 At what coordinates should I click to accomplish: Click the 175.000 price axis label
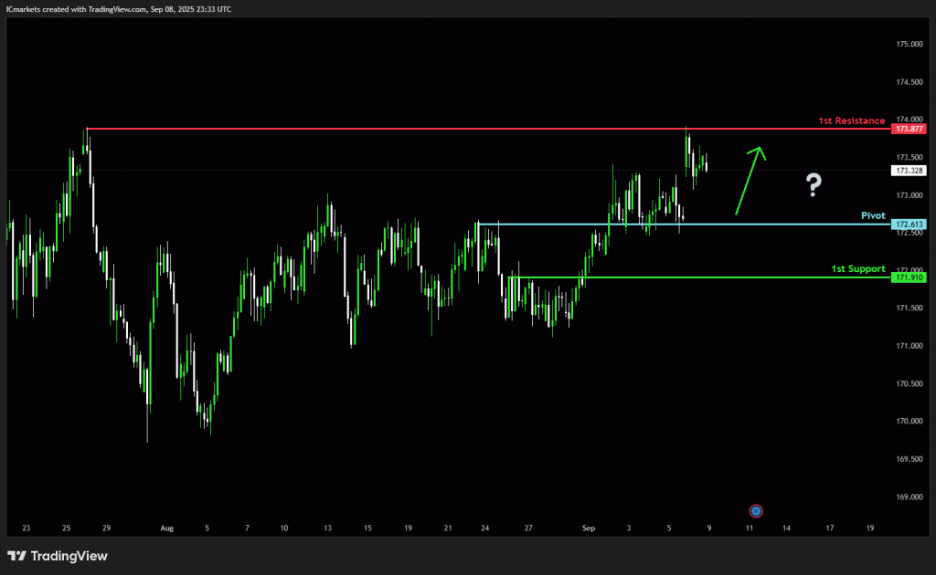(x=909, y=44)
